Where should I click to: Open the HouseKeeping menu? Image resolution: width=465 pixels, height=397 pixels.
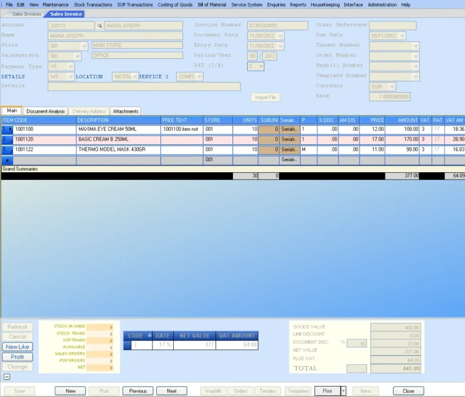tap(325, 5)
